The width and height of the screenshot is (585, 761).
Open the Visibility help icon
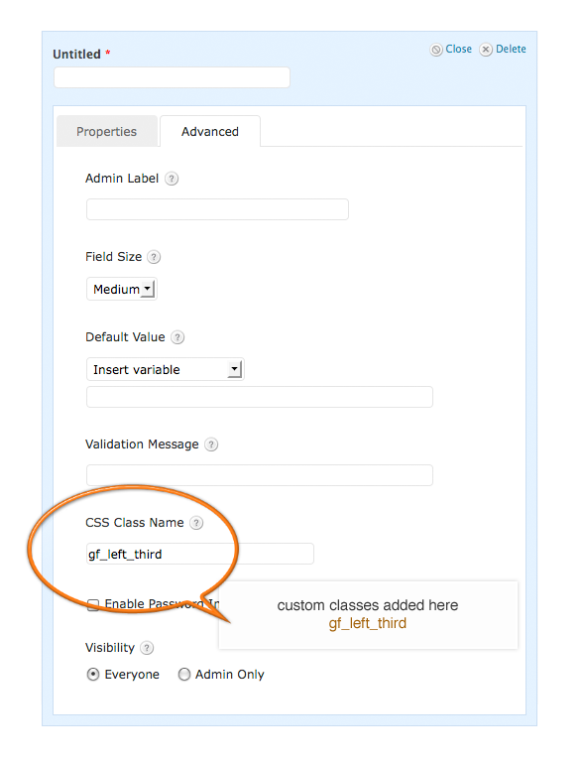click(147, 648)
